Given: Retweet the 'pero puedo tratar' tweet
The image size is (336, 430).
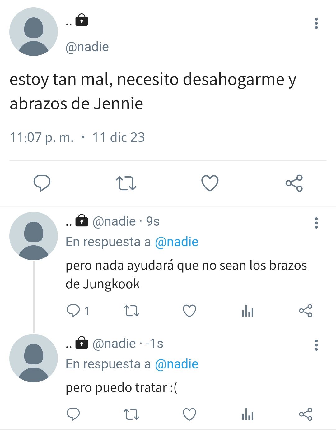Looking at the screenshot, I should [132, 414].
